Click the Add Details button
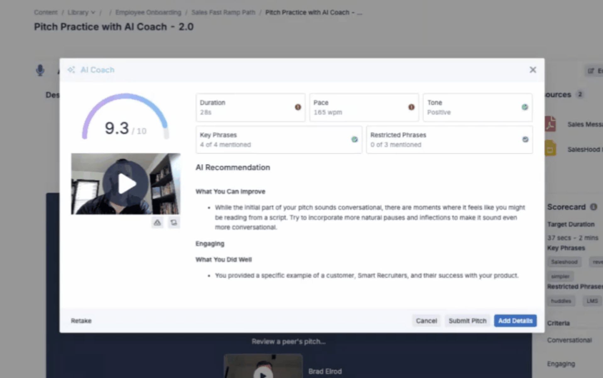This screenshot has height=378, width=603. [x=515, y=321]
